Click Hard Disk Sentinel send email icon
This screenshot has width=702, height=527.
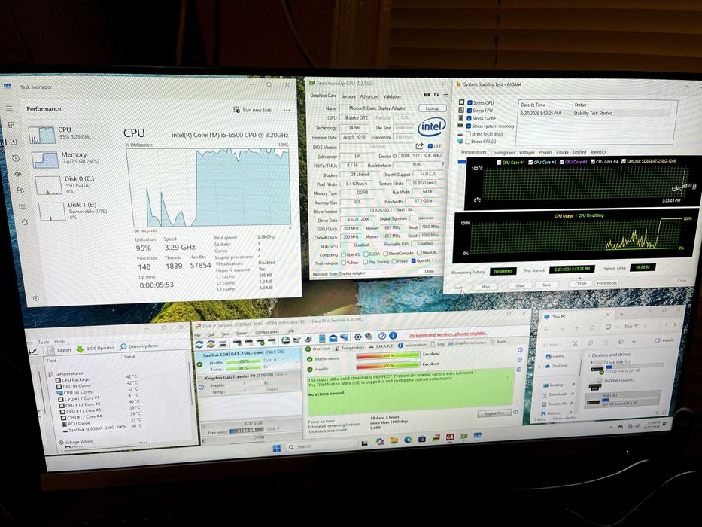click(333, 337)
